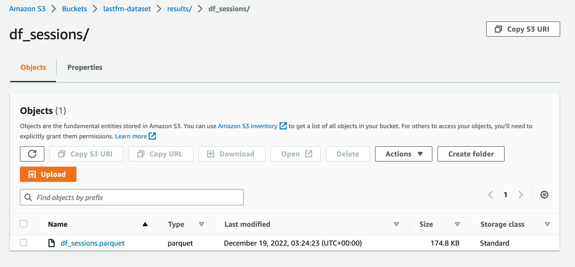The image size is (575, 267).
Task: Navigate to lastfm-dataset breadcrumb
Action: click(x=127, y=9)
